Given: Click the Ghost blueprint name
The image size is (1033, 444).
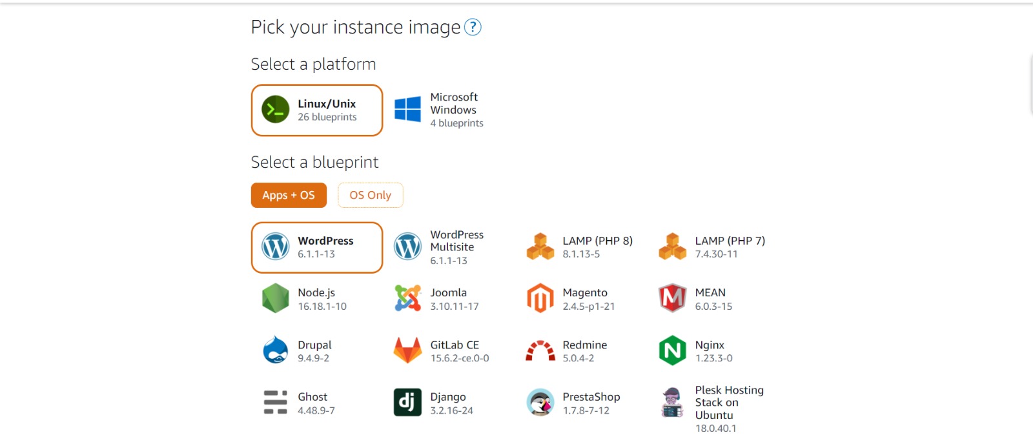Looking at the screenshot, I should click(312, 396).
